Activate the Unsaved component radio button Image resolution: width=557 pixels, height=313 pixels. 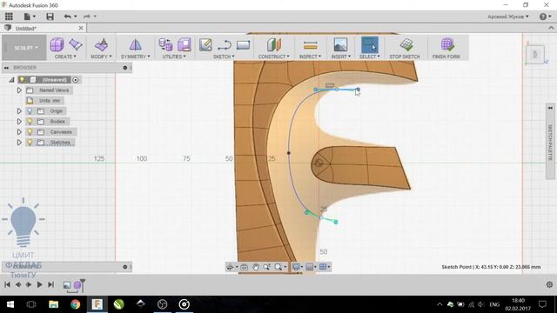(x=76, y=80)
